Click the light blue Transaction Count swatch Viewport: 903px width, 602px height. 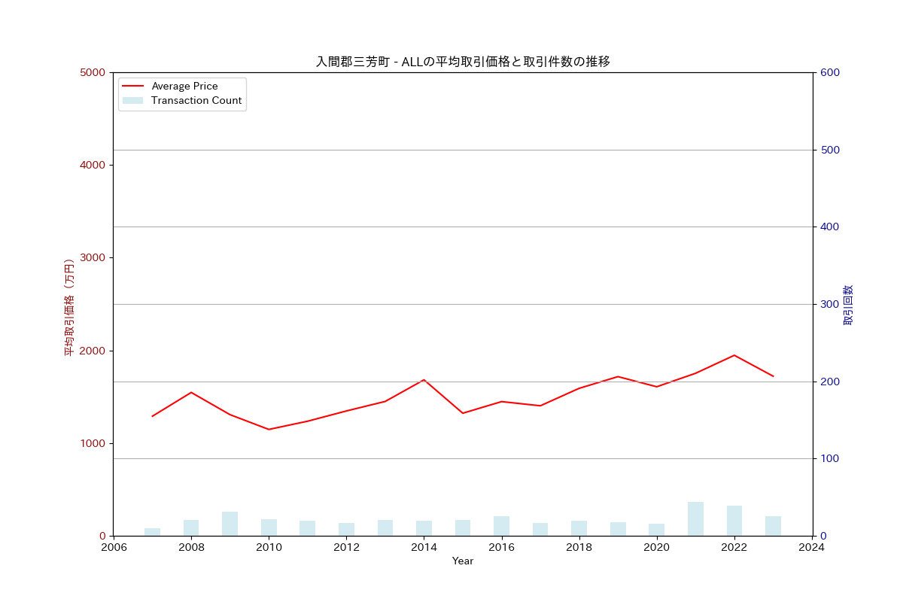(132, 101)
